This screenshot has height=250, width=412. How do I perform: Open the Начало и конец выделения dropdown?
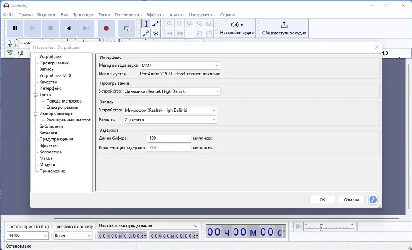[x=148, y=226]
